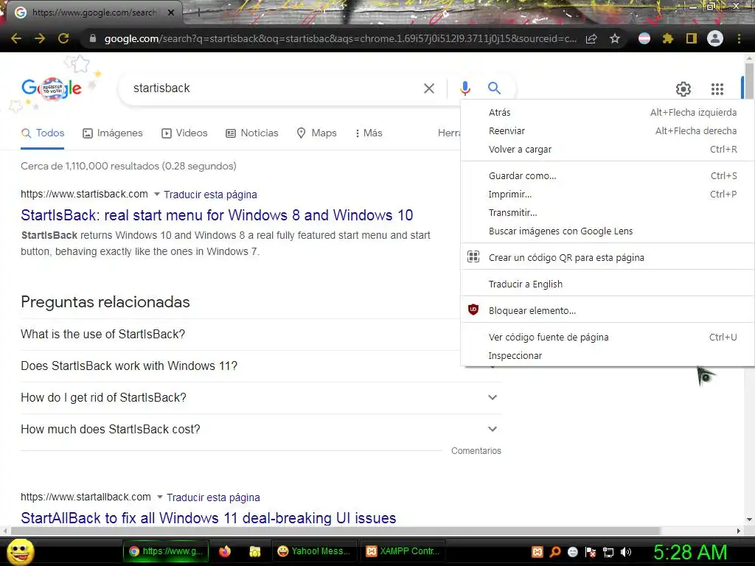Click the smiley start button
Viewport: 755px width, 566px height.
point(21,552)
